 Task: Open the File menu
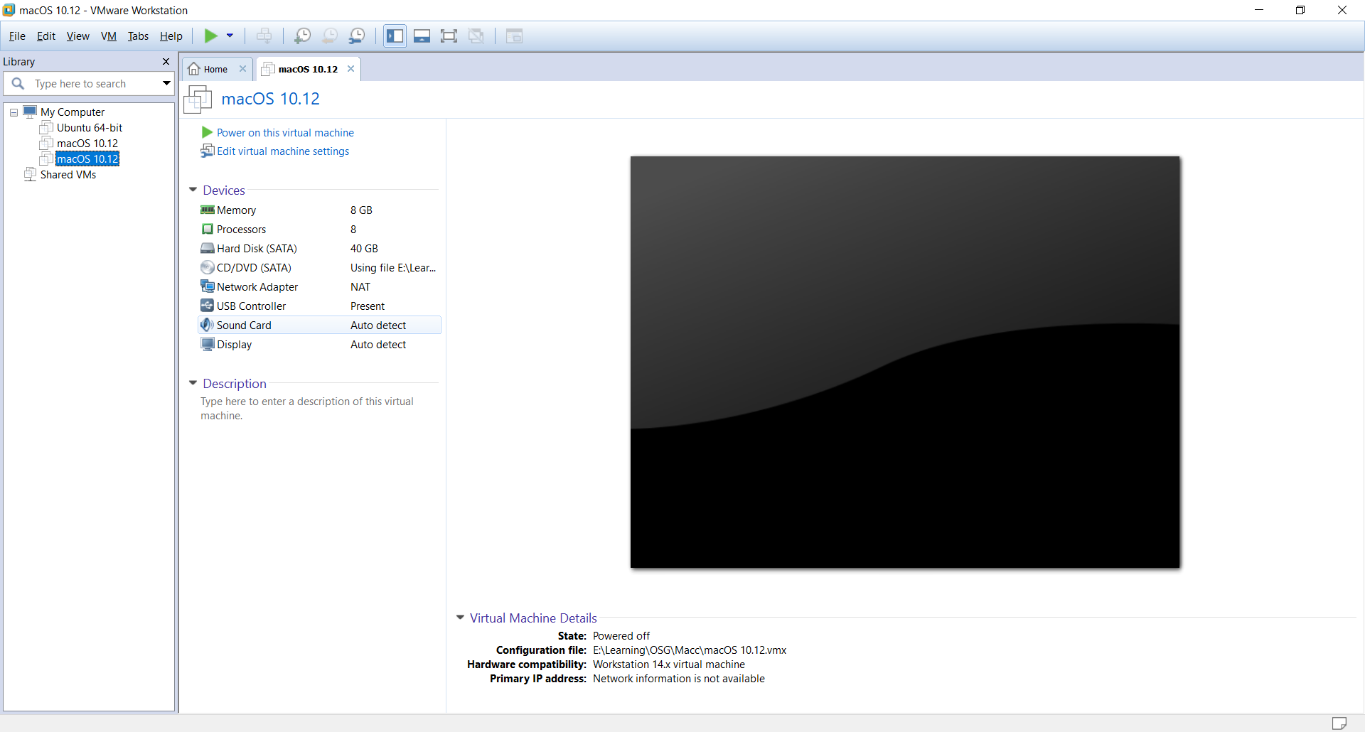click(x=17, y=36)
